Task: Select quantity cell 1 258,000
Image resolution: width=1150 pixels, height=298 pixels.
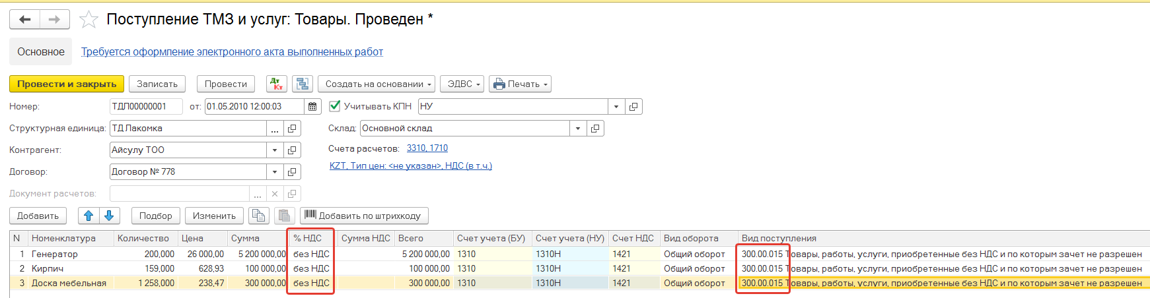Action: pos(145,283)
